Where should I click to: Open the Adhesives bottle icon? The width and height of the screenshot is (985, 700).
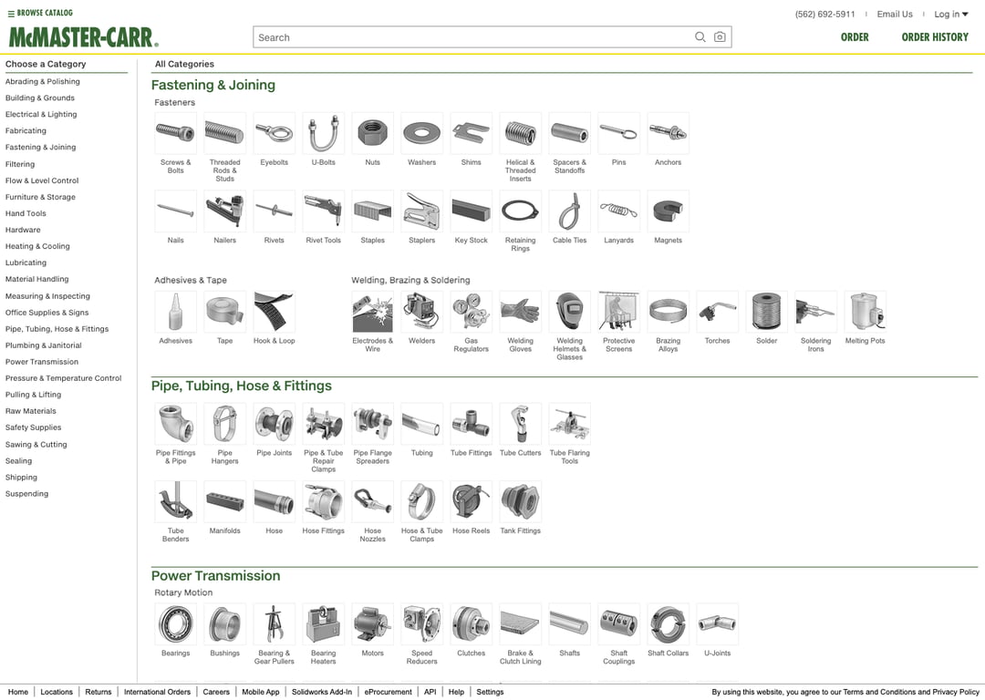pyautogui.click(x=175, y=312)
